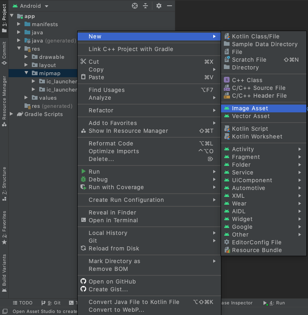The height and width of the screenshot is (315, 308).
Task: Open the Project tool window tab
Action: click(4, 18)
